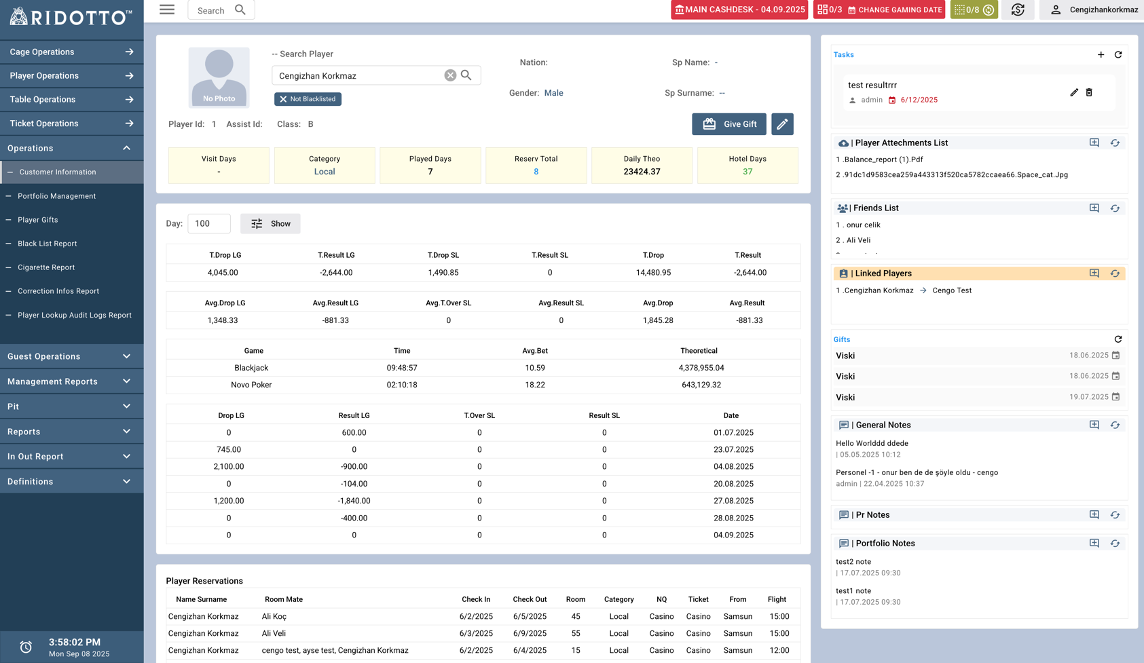The height and width of the screenshot is (663, 1144).
Task: Open the hamburger menu icon
Action: (x=167, y=10)
